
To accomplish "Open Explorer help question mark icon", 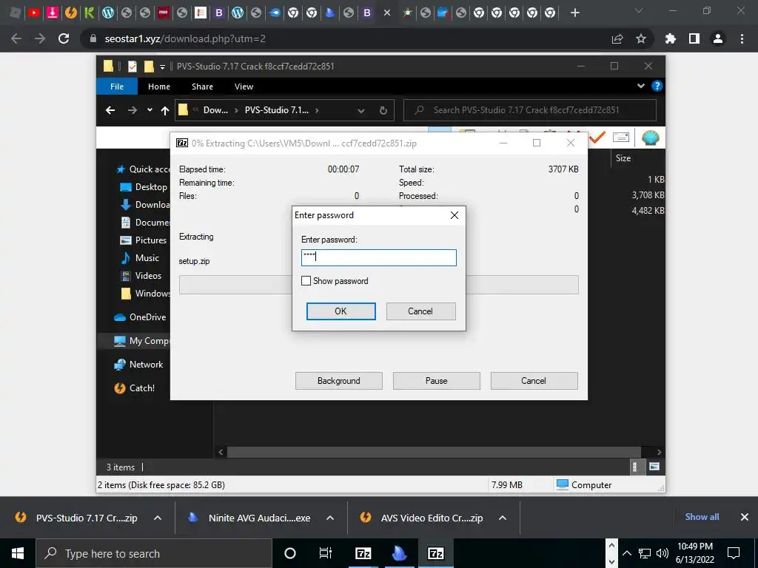I will tap(657, 86).
